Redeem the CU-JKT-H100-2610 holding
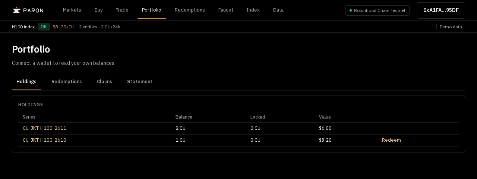Screen dimensions: 477x179 click(391, 140)
